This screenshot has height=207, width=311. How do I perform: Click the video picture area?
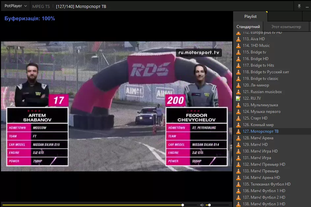click(x=116, y=106)
